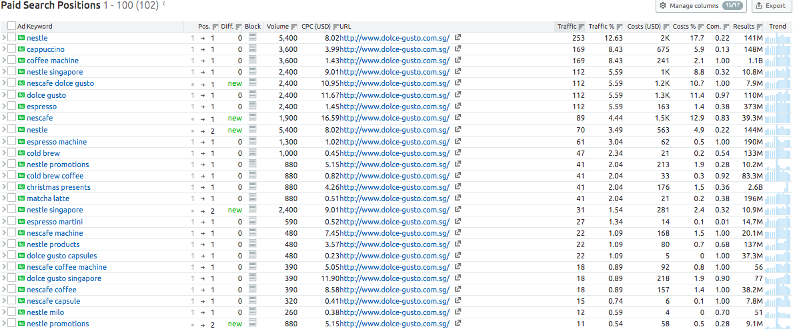Click the Ad icon beside nescafe dolce gusto
This screenshot has width=799, height=329.
coord(21,83)
